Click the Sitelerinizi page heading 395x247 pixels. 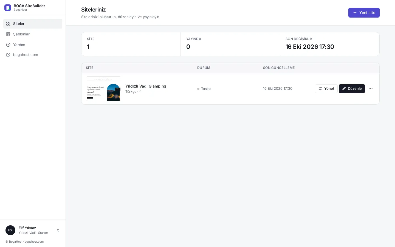pos(94,10)
